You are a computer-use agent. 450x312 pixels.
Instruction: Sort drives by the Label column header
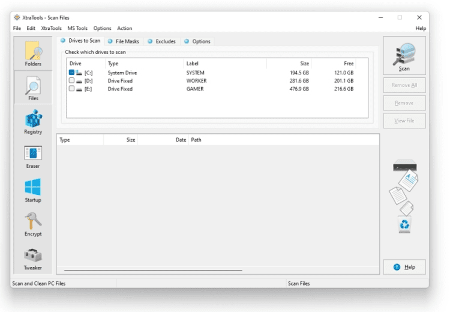coord(225,64)
